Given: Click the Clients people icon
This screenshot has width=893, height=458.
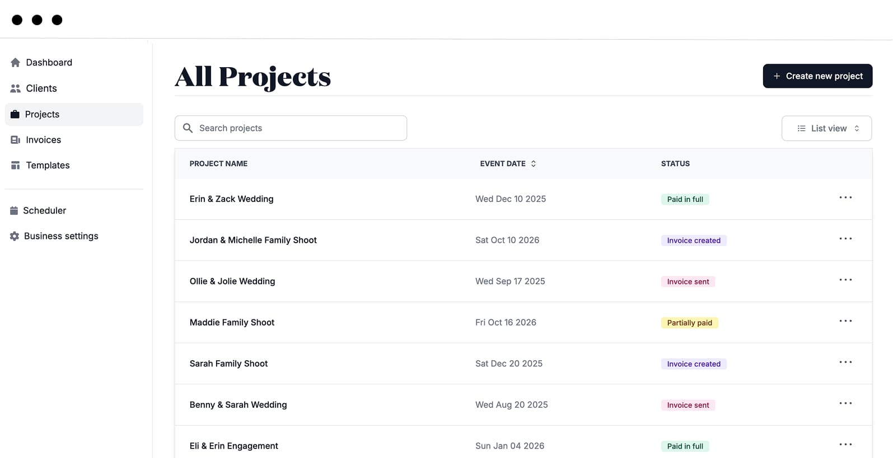Looking at the screenshot, I should tap(15, 88).
